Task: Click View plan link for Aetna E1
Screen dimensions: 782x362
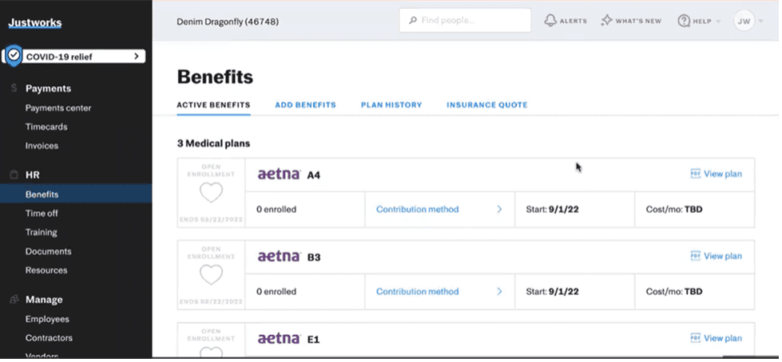Action: click(722, 339)
